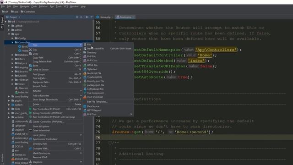293x165 pixels.
Task: Click the Cut scissors icon
Action: [31, 49]
